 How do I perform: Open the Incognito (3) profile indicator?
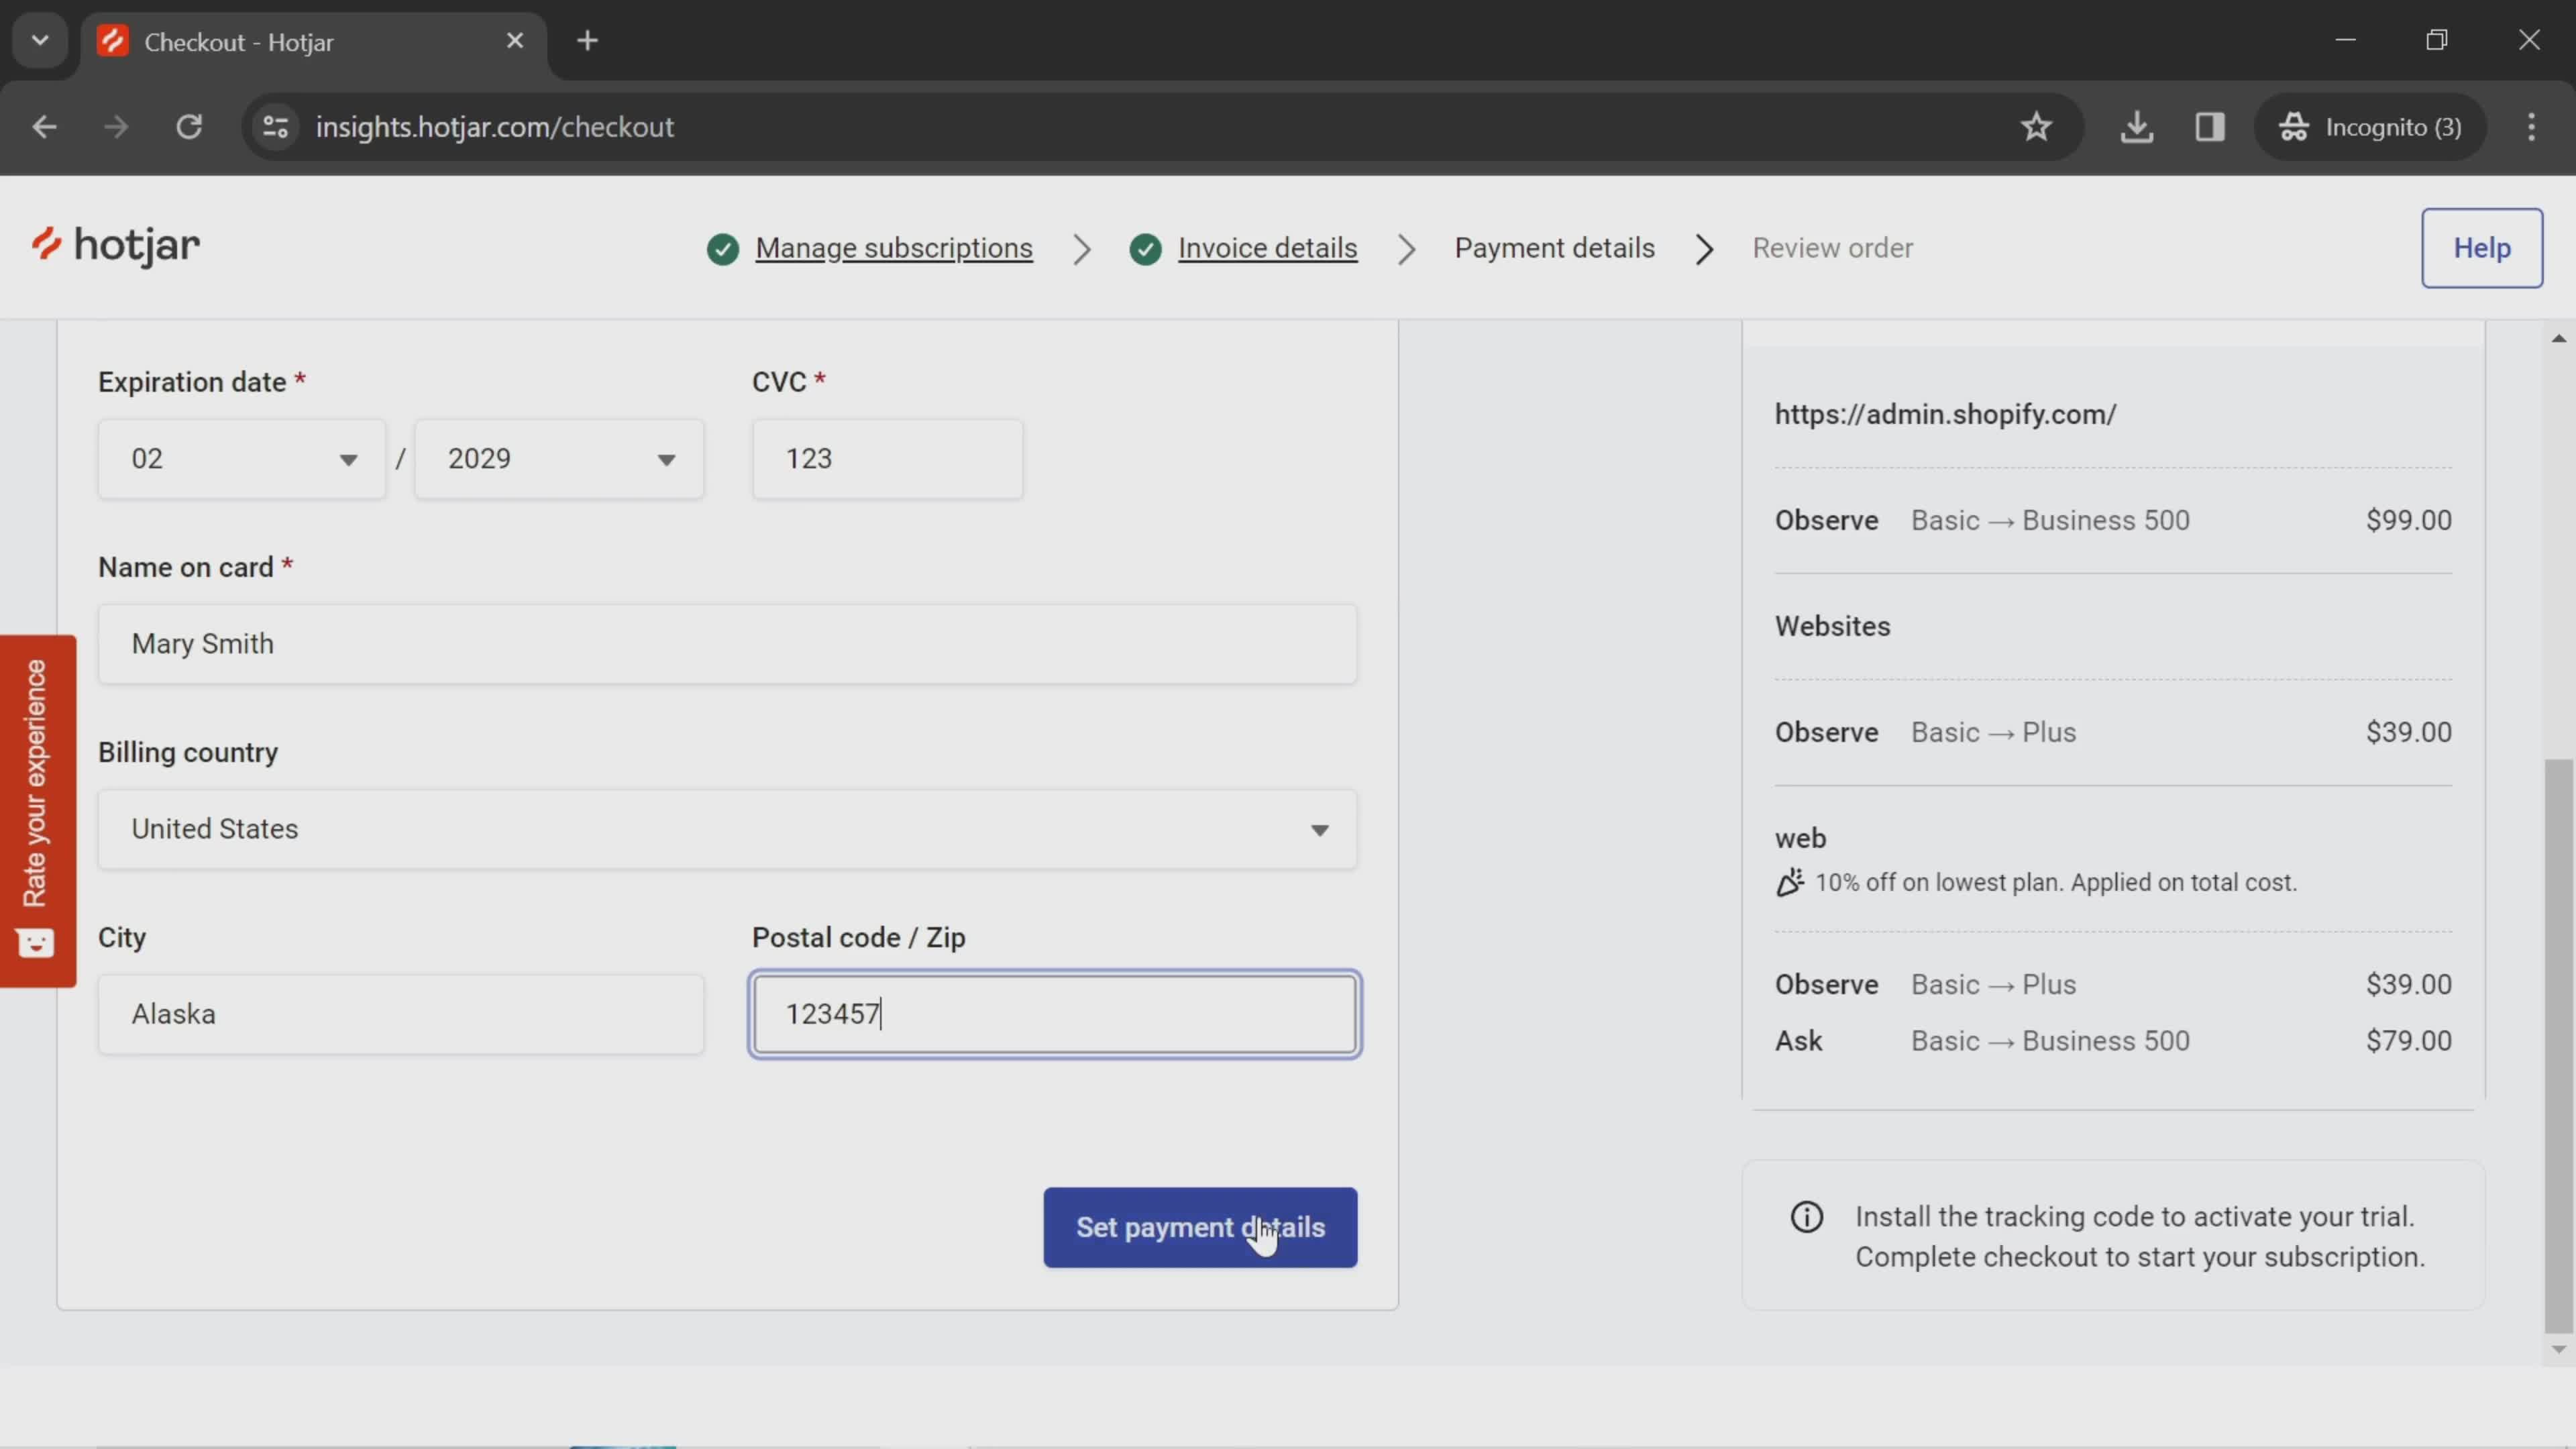(2370, 127)
